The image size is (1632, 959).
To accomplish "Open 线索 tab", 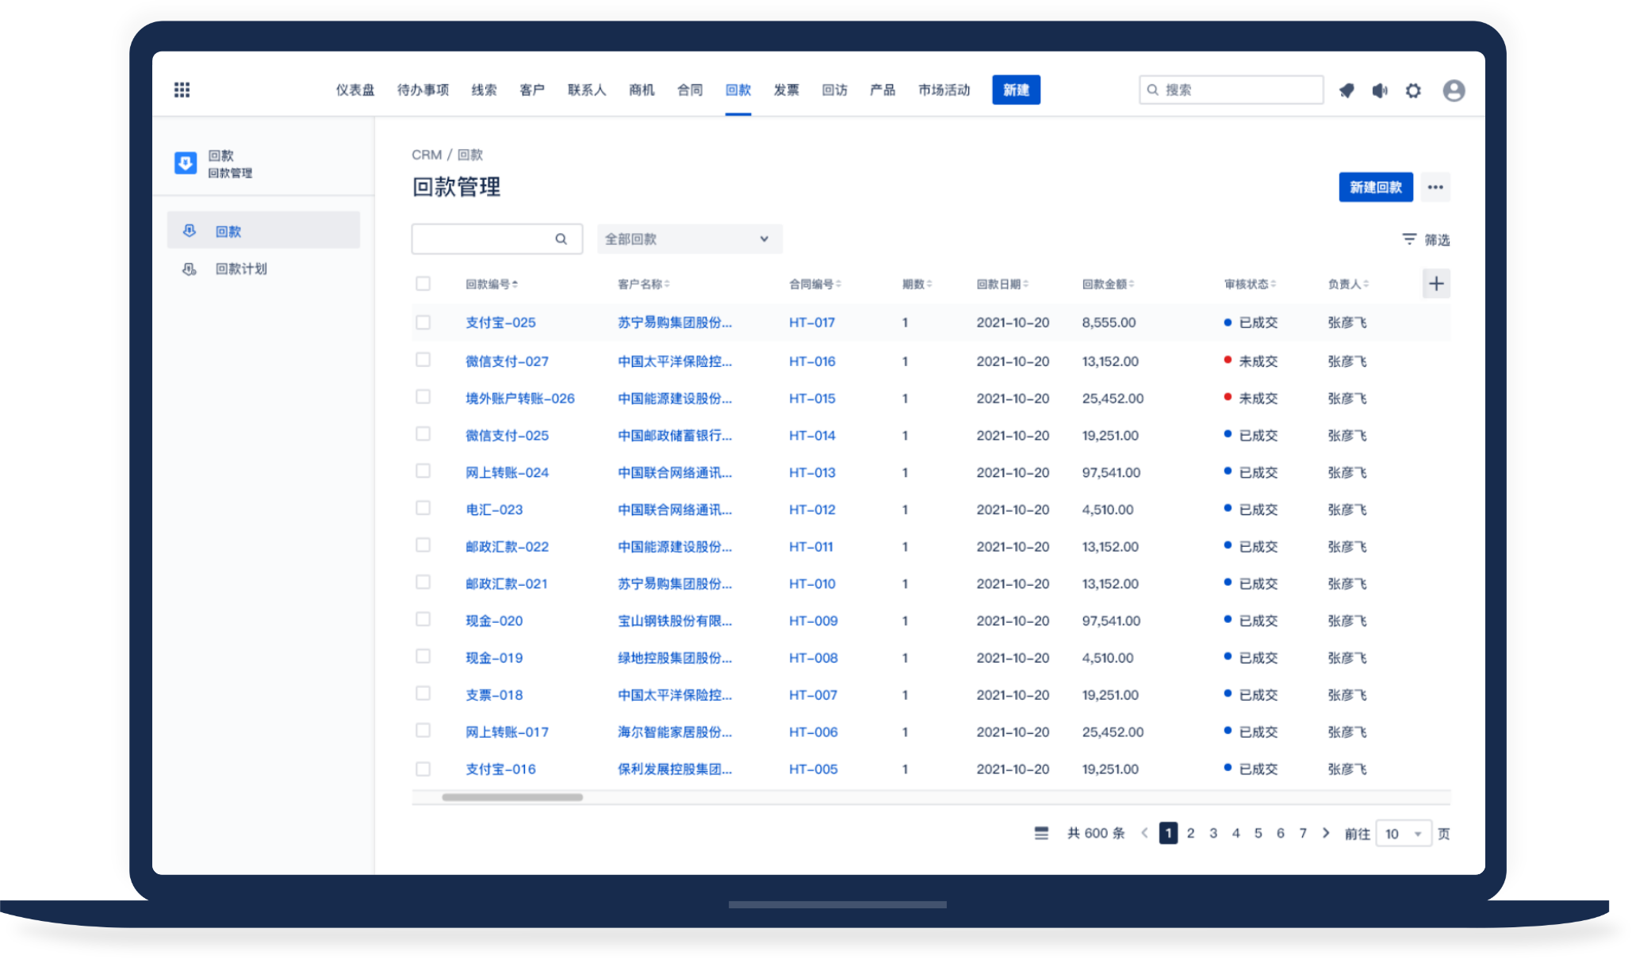I will pos(484,90).
